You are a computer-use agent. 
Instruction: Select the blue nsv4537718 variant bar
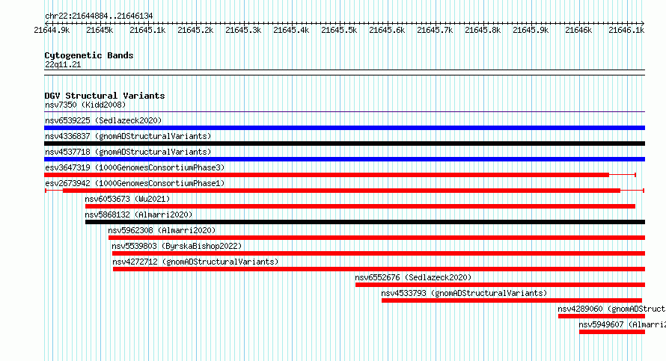(x=344, y=159)
